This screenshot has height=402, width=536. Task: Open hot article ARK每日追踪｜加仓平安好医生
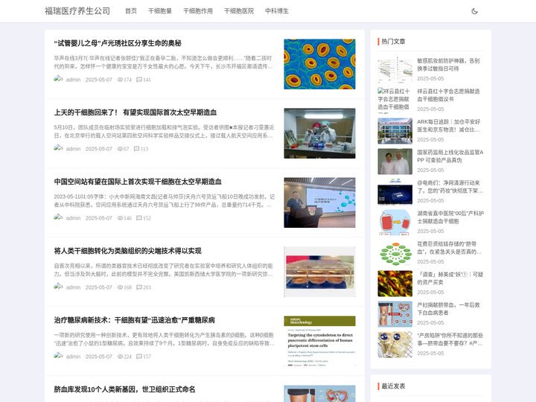[448, 126]
